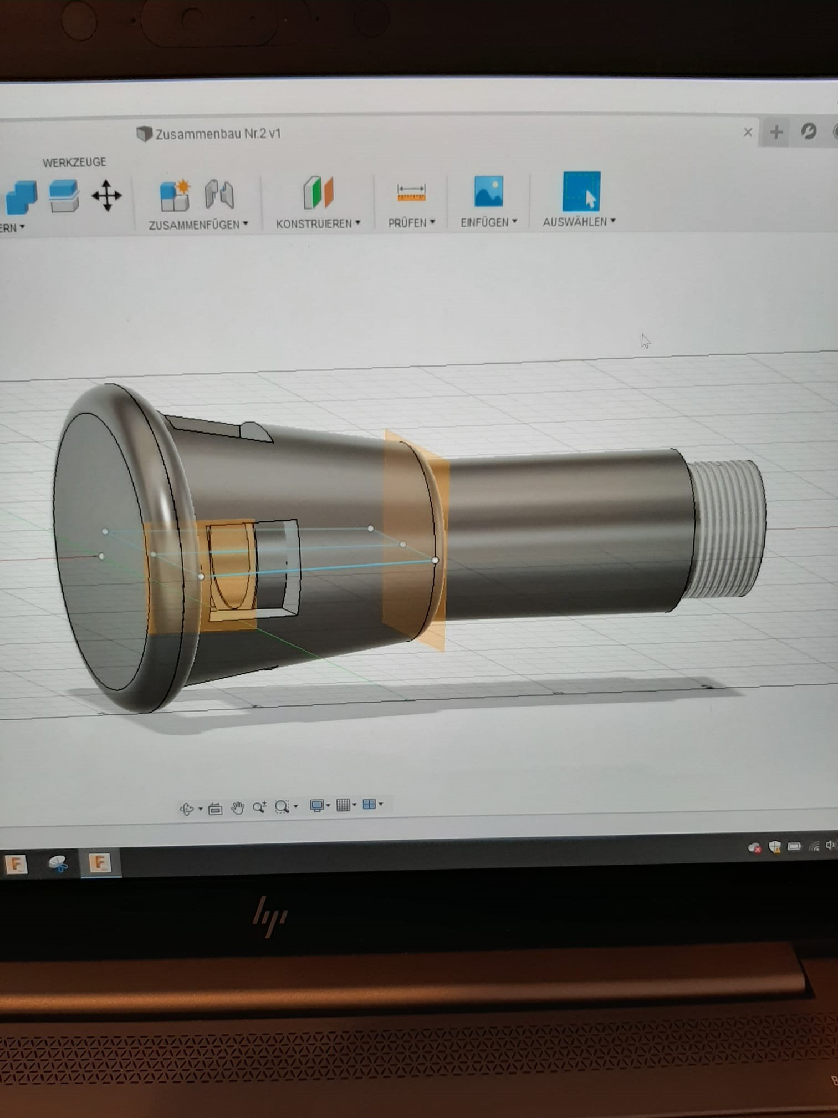Screen dimensions: 838x1118
Task: Click the Orbit tool in the navigation bar
Action: [187, 809]
